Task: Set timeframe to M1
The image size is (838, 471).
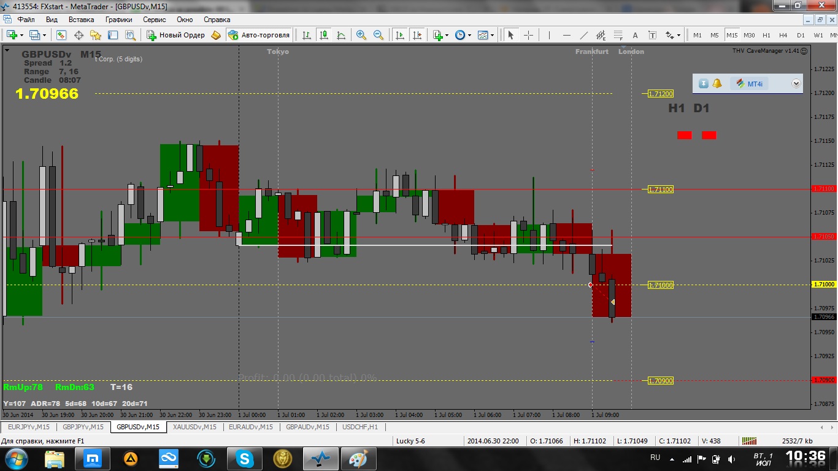Action: tap(697, 35)
